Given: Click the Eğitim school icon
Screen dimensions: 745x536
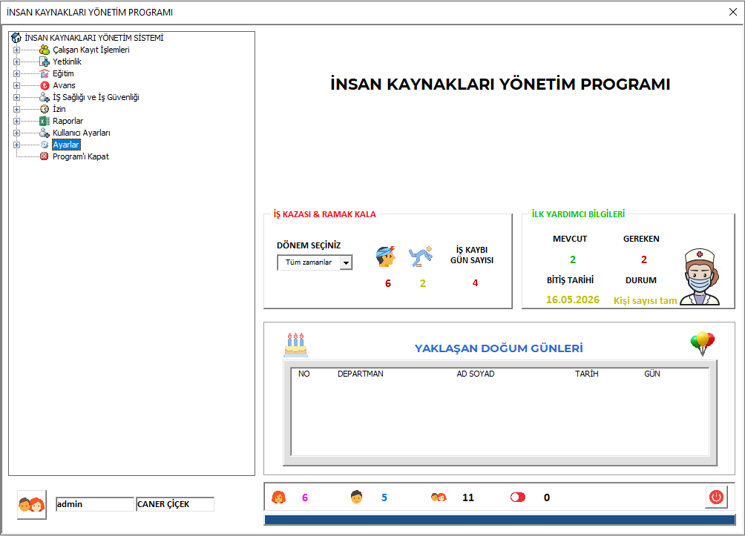Looking at the screenshot, I should pyautogui.click(x=45, y=73).
